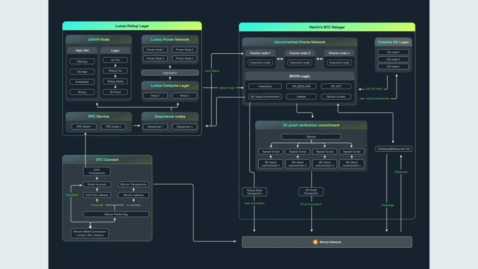
Task: Select 'Prover Node 1'
Action: pyautogui.click(x=155, y=50)
